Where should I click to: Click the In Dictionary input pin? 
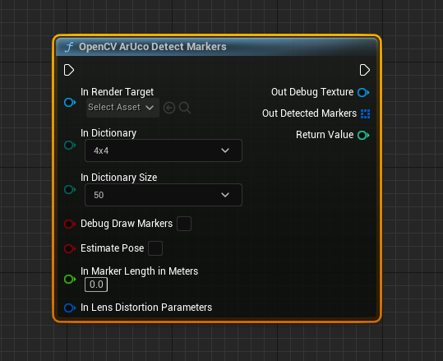tap(70, 146)
